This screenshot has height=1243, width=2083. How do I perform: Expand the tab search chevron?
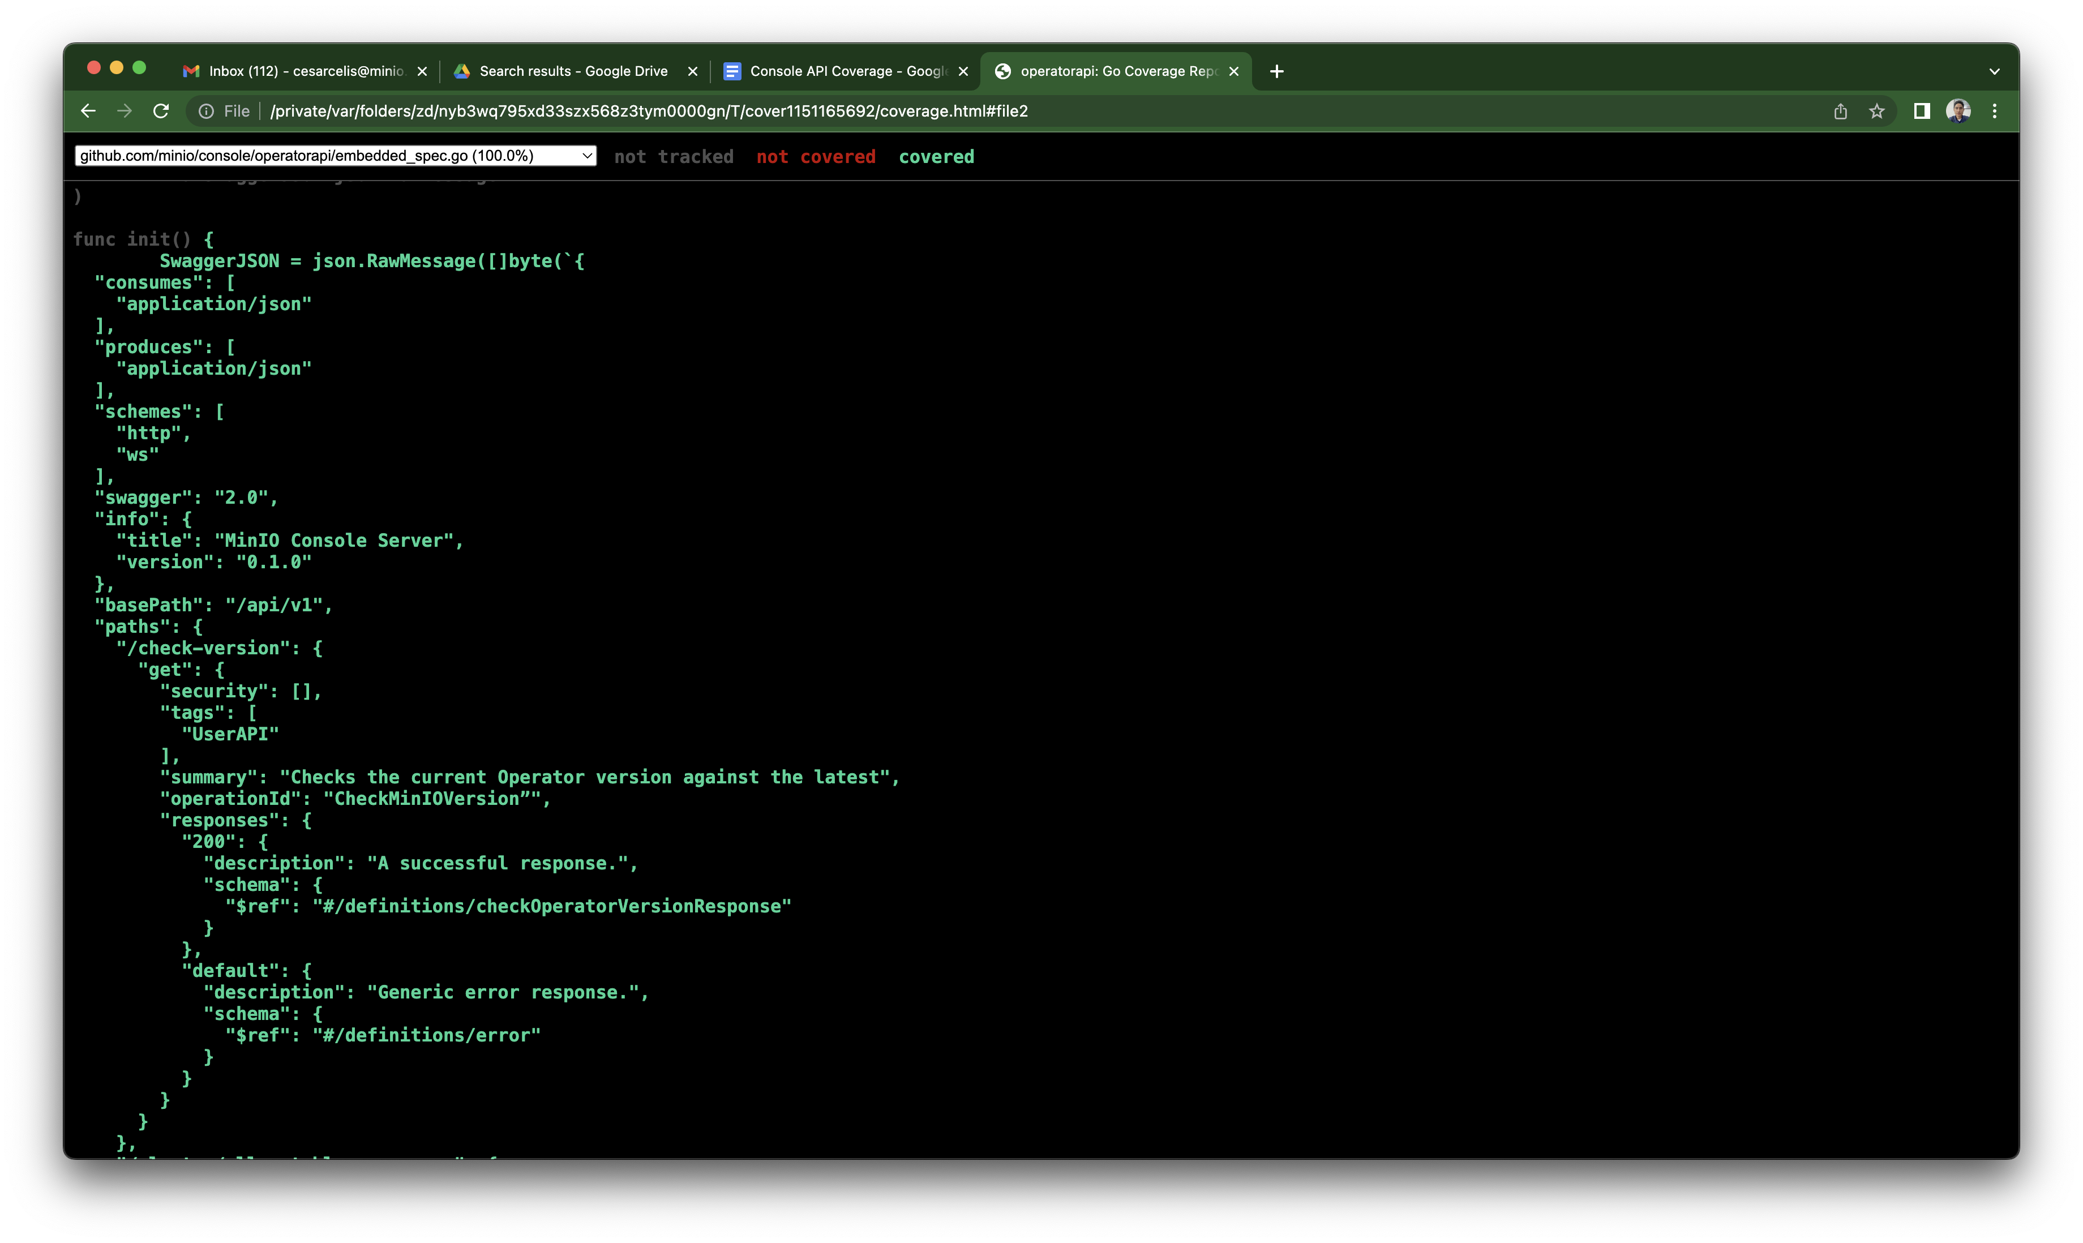[x=1994, y=72]
